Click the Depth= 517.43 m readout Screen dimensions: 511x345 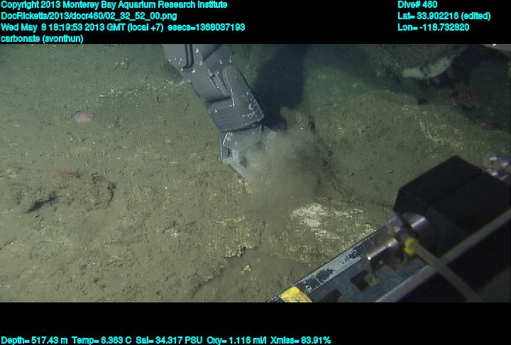tap(35, 340)
